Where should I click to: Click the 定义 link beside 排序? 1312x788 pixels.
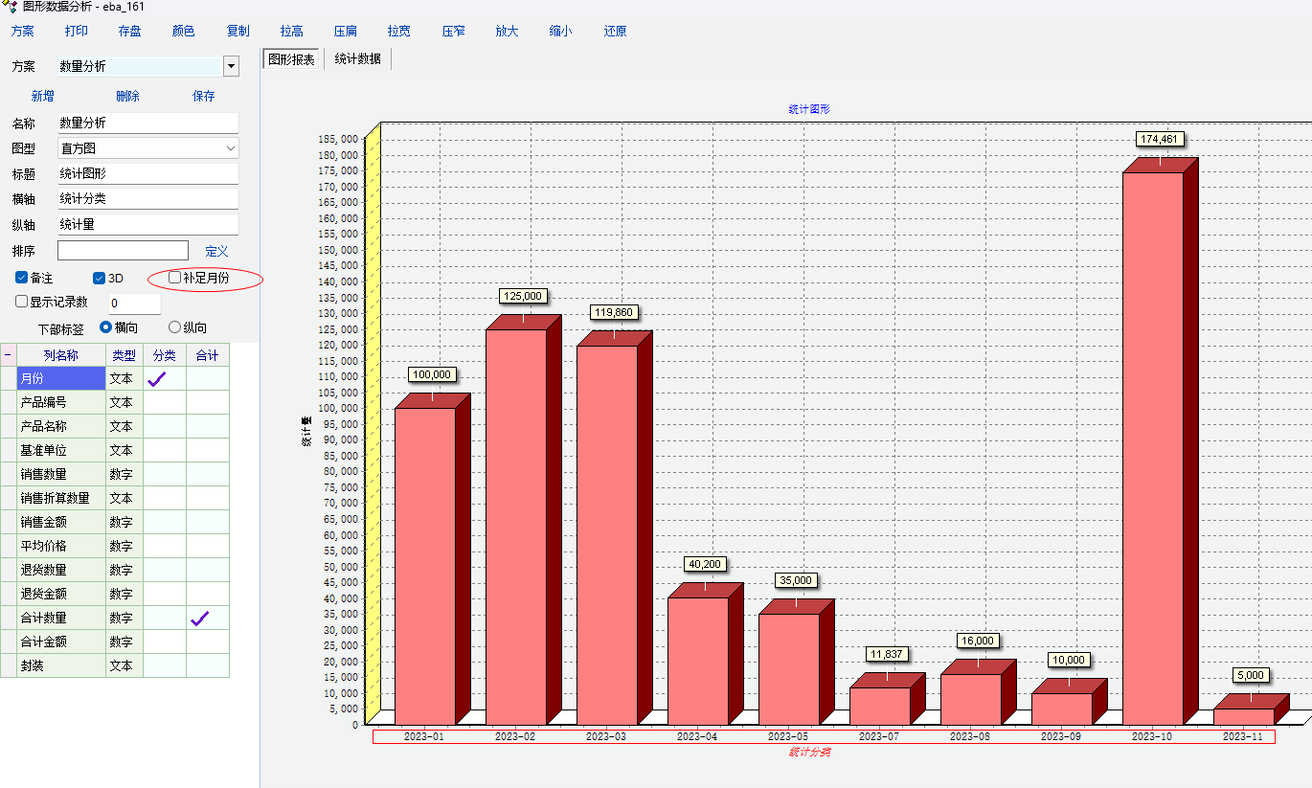point(216,251)
